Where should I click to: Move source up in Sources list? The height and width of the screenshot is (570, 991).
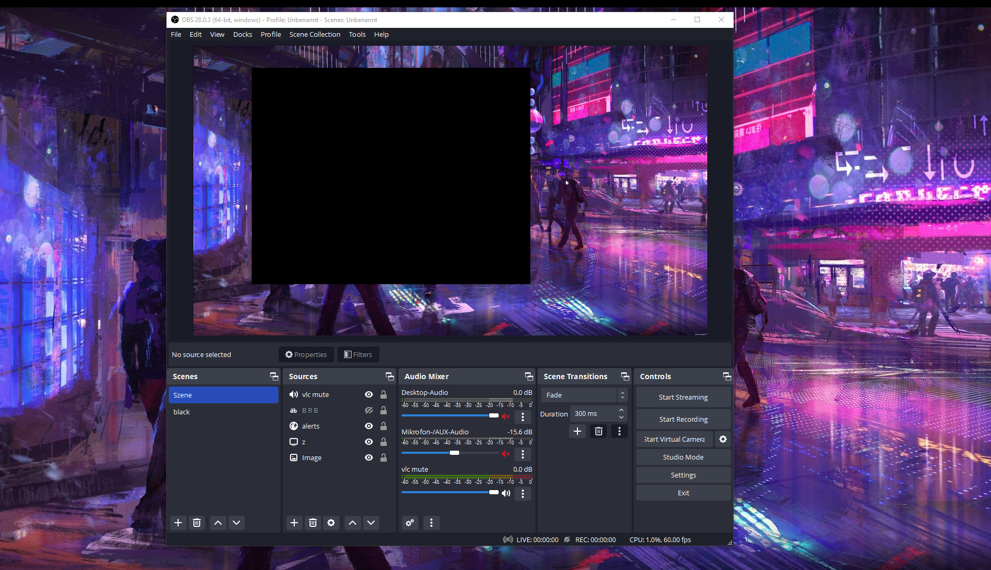pos(353,523)
